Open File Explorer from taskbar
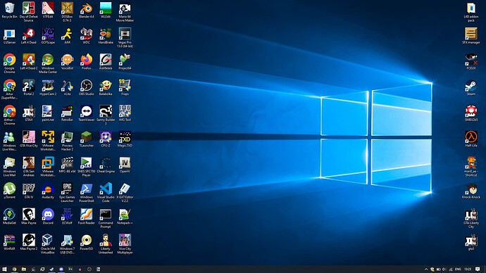Screen dimensions: 486x273 pos(23,269)
